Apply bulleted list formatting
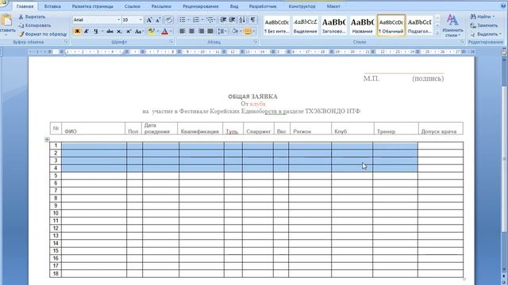Screen dimensions: 508x285 (183, 20)
